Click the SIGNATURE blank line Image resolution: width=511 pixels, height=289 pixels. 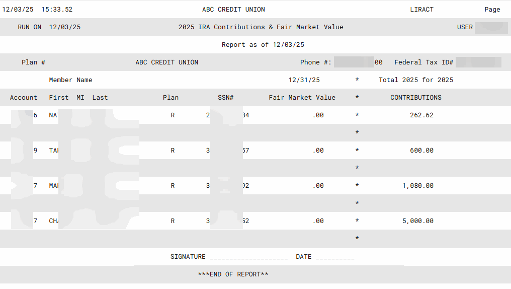[x=248, y=258]
